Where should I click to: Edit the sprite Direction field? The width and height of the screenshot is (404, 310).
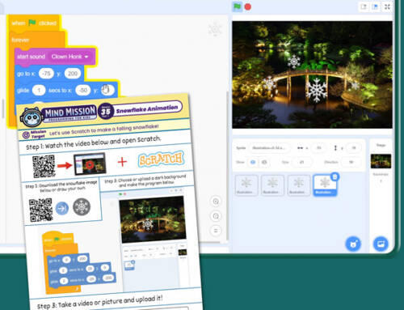tap(351, 162)
